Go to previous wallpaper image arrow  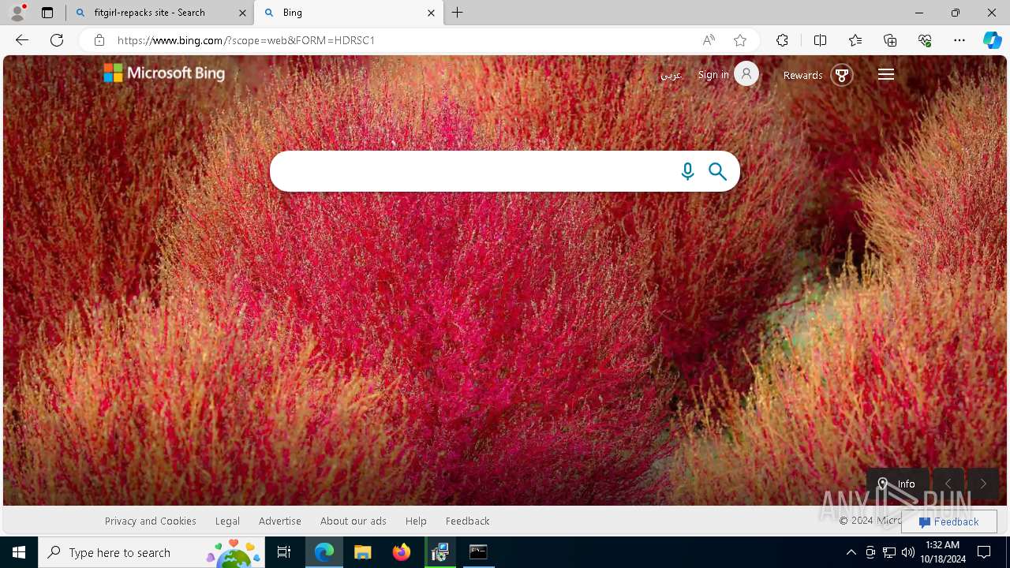(x=948, y=484)
